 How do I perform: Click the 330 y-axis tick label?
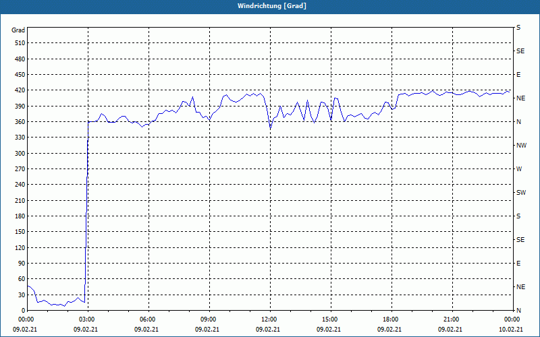pyautogui.click(x=20, y=137)
